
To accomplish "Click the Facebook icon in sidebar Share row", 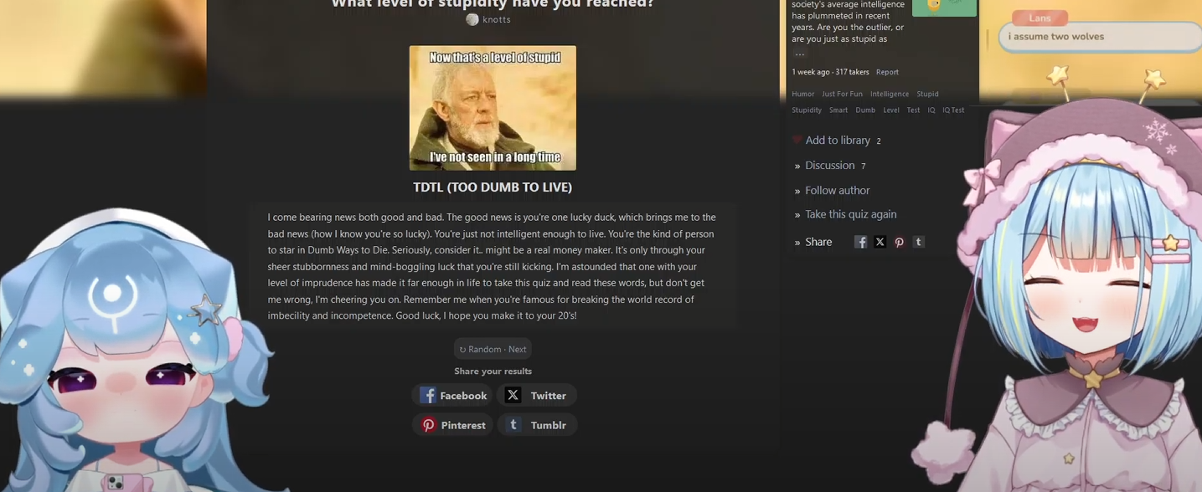I will 860,242.
